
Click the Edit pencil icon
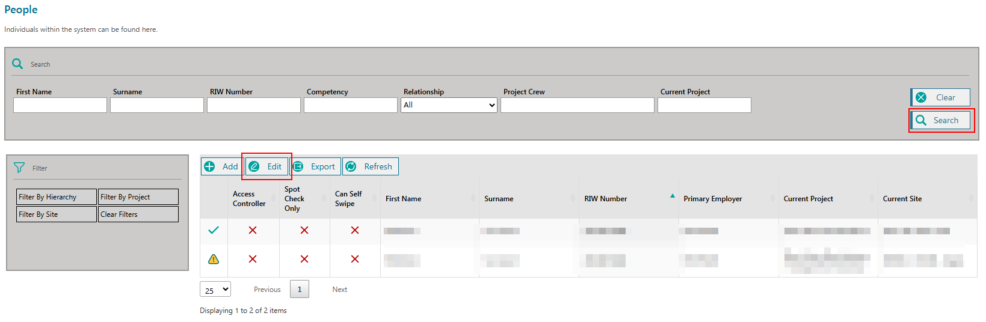click(254, 166)
